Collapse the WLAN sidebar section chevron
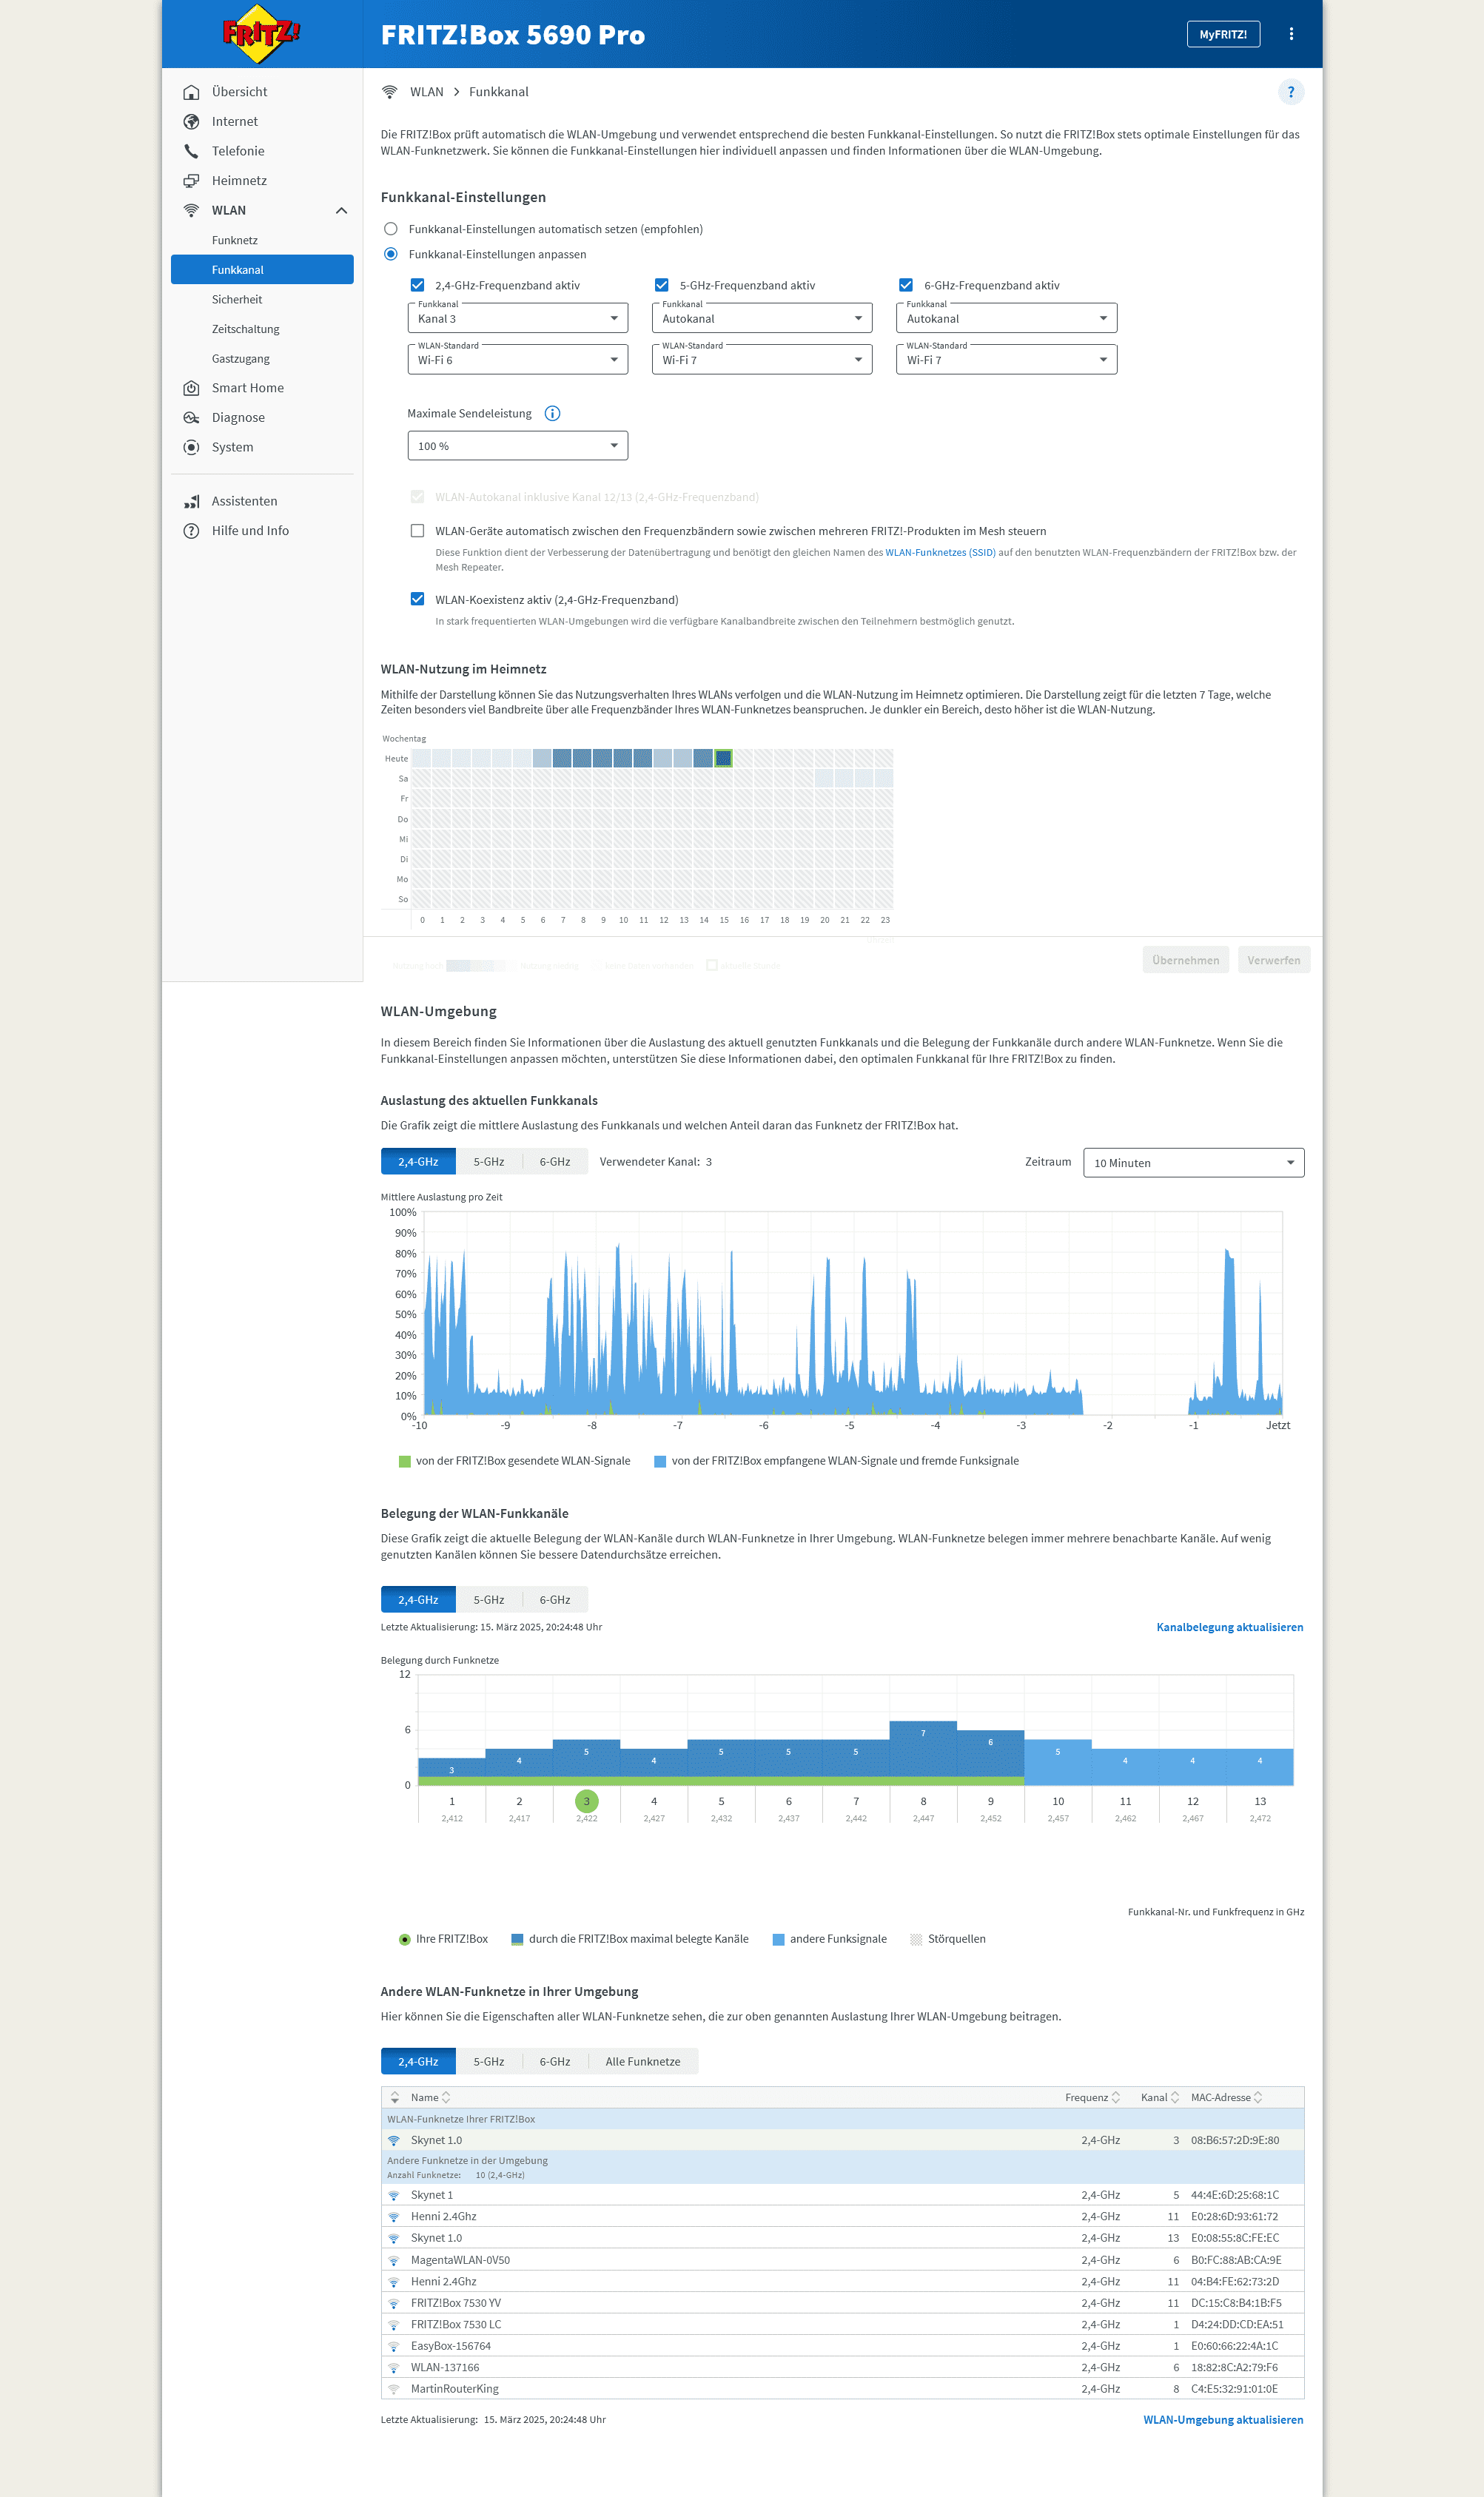This screenshot has width=1484, height=2497. tap(341, 211)
